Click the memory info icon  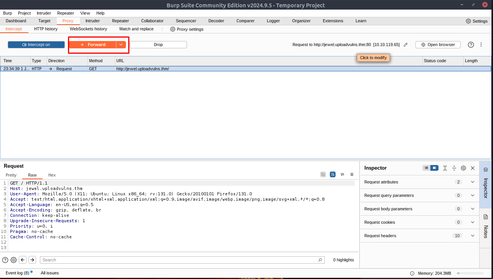pyautogui.click(x=412, y=273)
